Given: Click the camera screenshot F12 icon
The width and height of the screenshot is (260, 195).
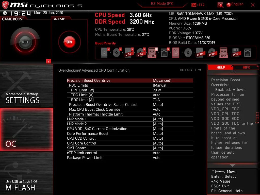Looking at the screenshot, I should [x=194, y=5].
